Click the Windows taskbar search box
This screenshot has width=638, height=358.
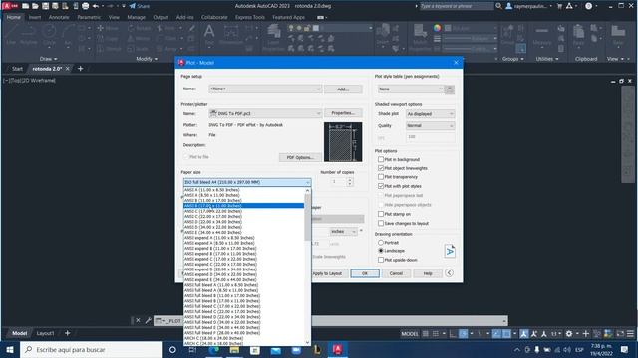[x=91, y=349]
